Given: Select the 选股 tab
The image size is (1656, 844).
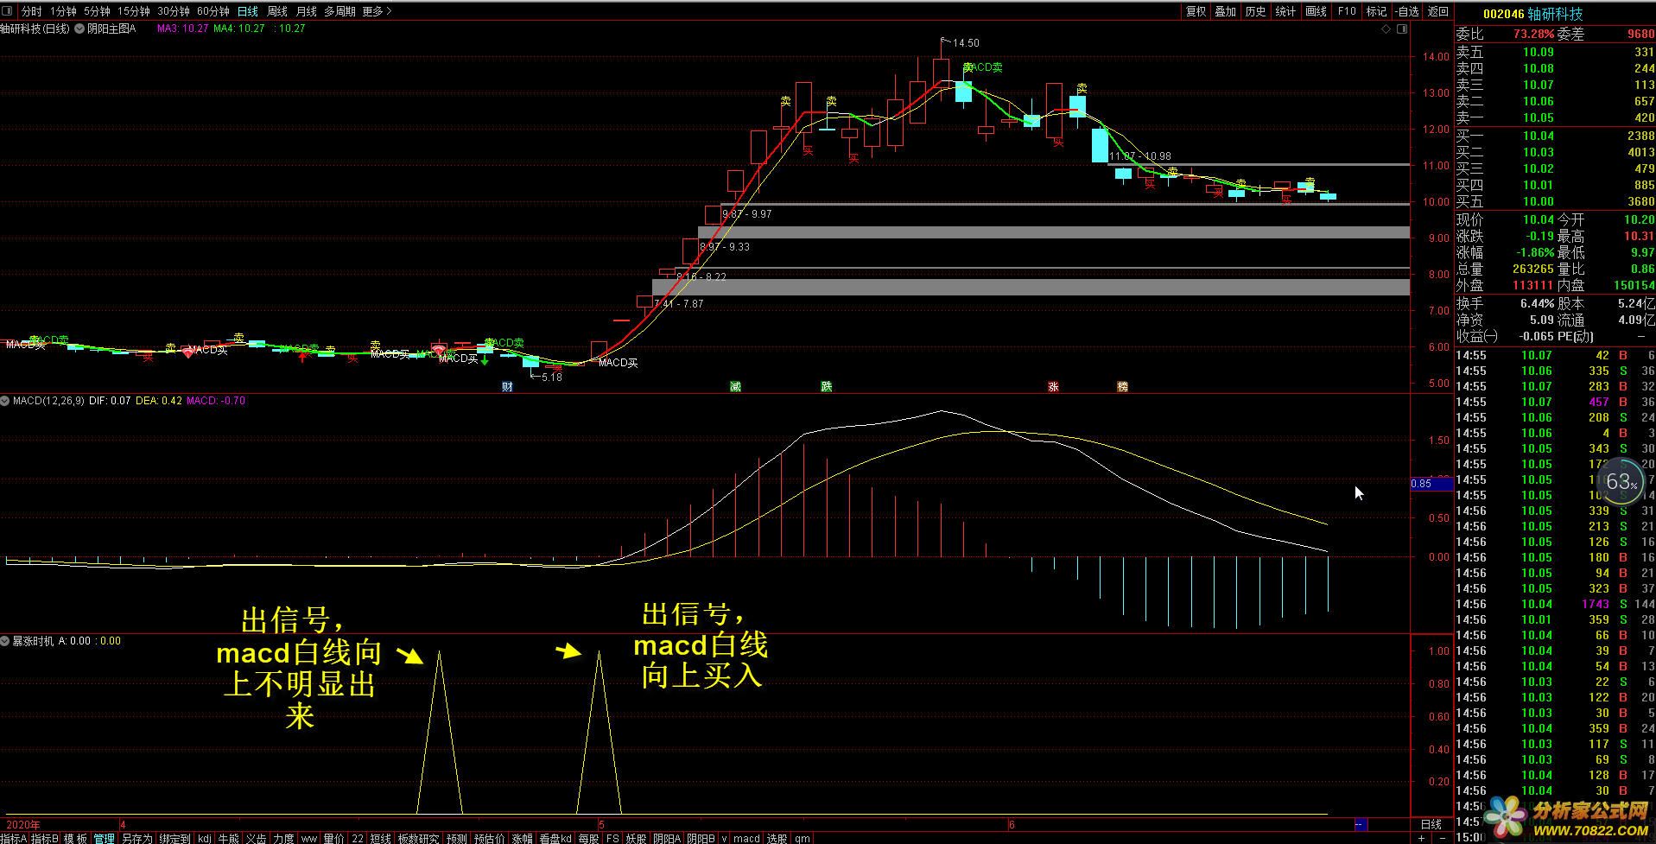Looking at the screenshot, I should [x=777, y=838].
